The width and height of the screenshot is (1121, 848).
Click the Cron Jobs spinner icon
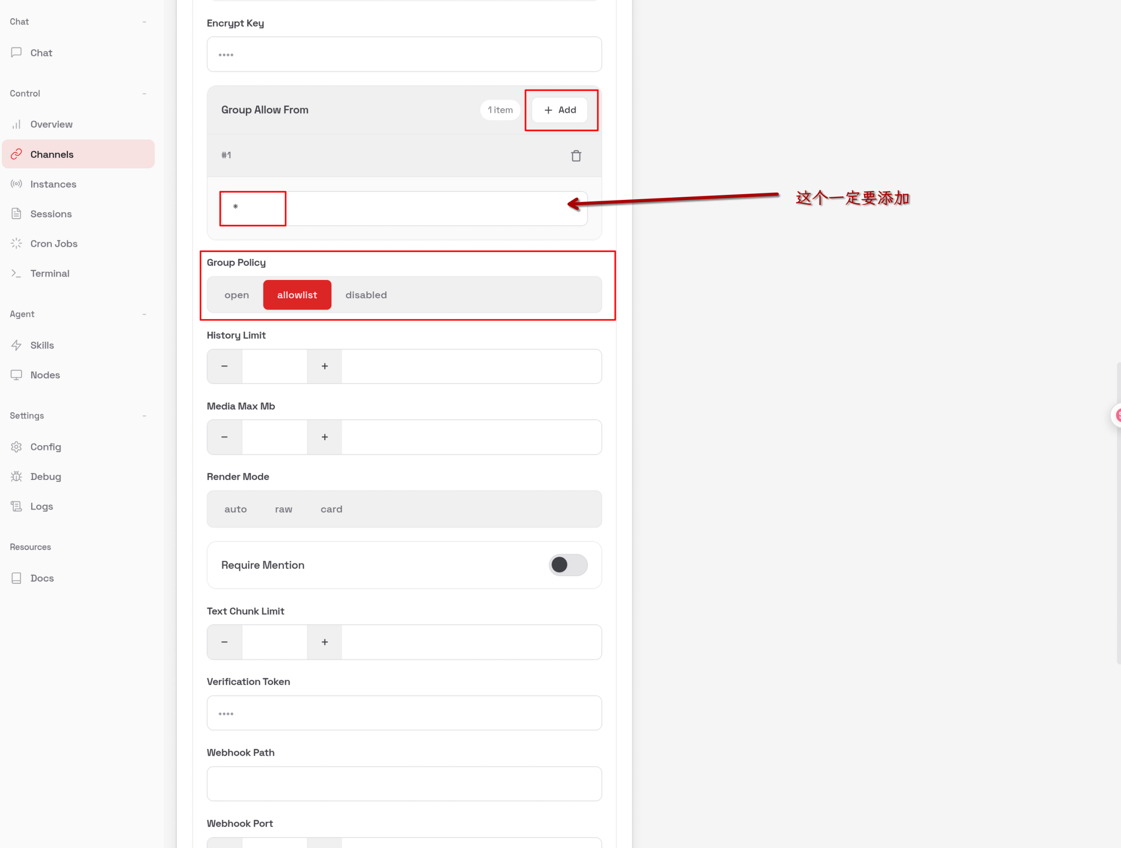16,243
